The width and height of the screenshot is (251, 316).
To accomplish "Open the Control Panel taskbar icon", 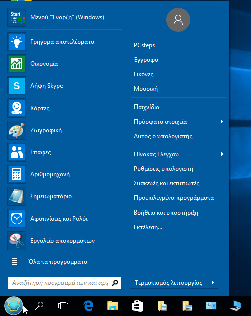I will click(211, 306).
